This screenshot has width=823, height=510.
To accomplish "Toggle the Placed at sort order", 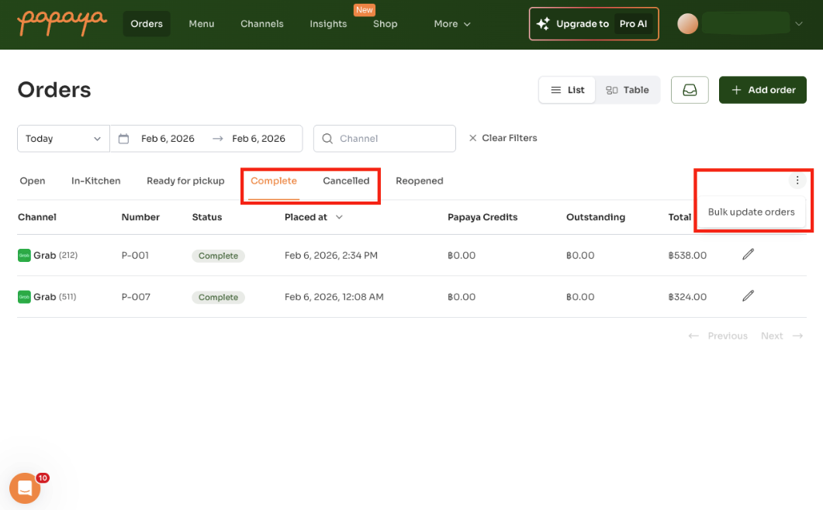I will [x=339, y=217].
